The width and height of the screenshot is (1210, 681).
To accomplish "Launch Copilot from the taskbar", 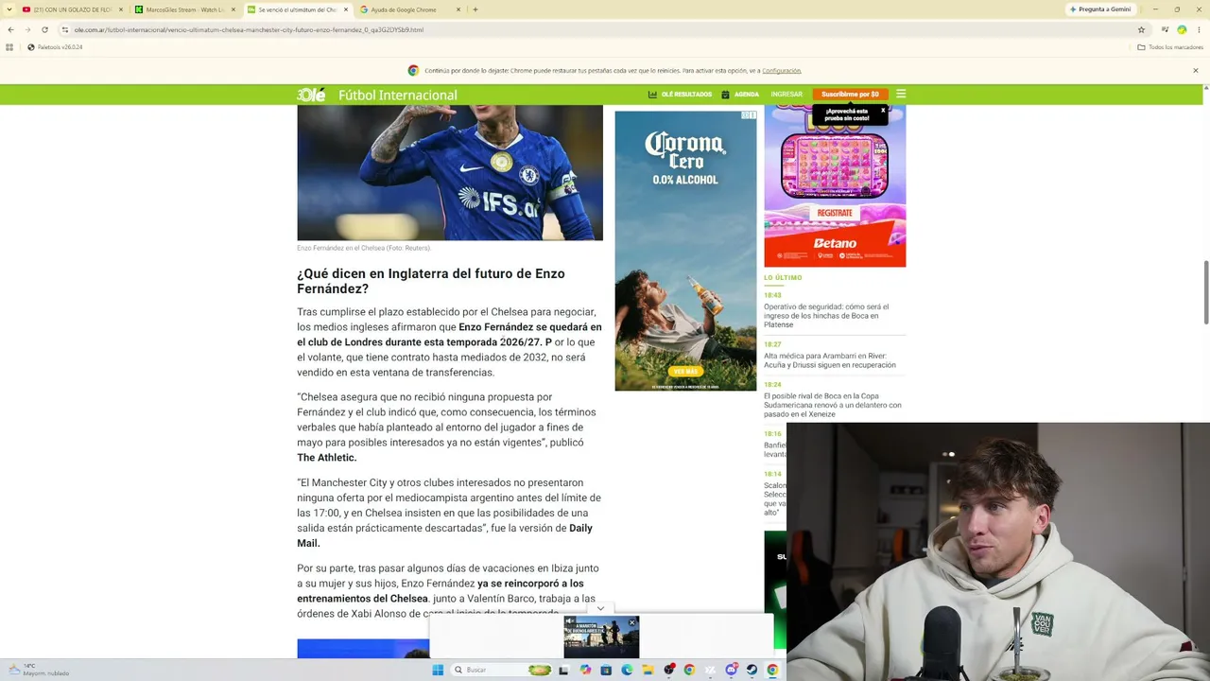I will pos(585,670).
